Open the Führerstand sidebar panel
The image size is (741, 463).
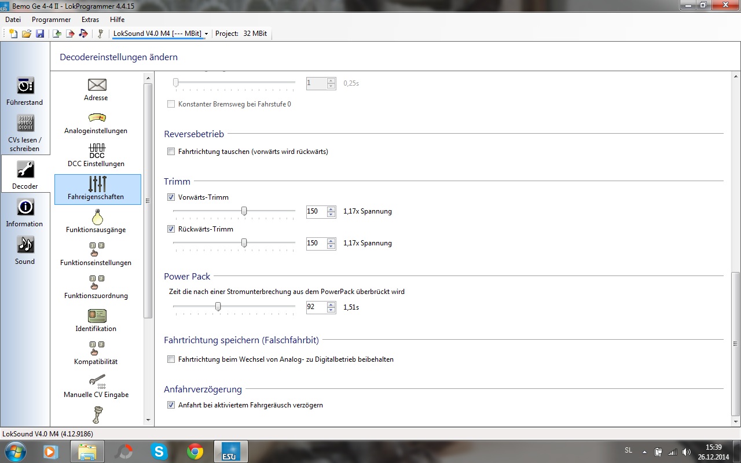click(x=25, y=91)
